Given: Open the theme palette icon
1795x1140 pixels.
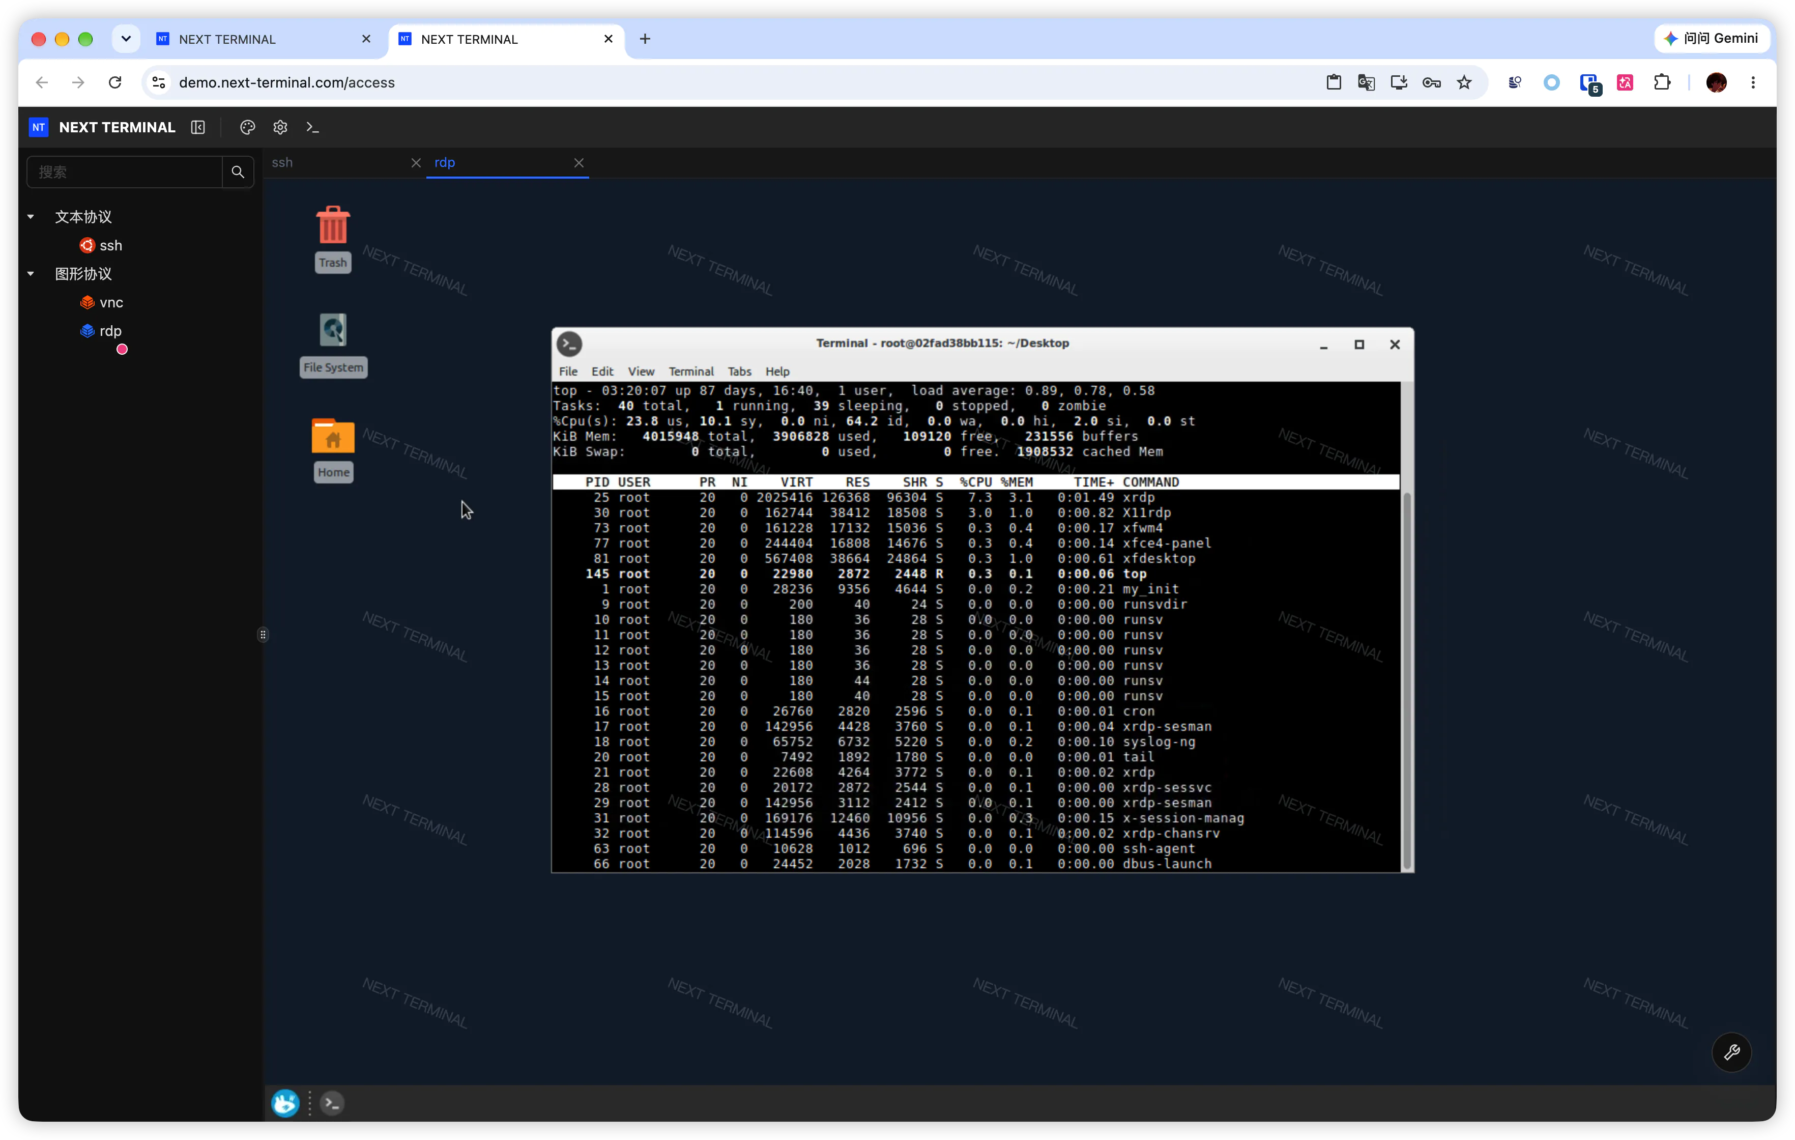Looking at the screenshot, I should (247, 128).
